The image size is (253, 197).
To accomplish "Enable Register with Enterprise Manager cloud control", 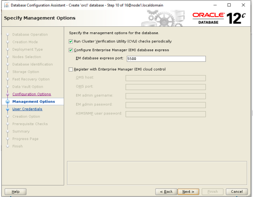I will click(x=71, y=69).
